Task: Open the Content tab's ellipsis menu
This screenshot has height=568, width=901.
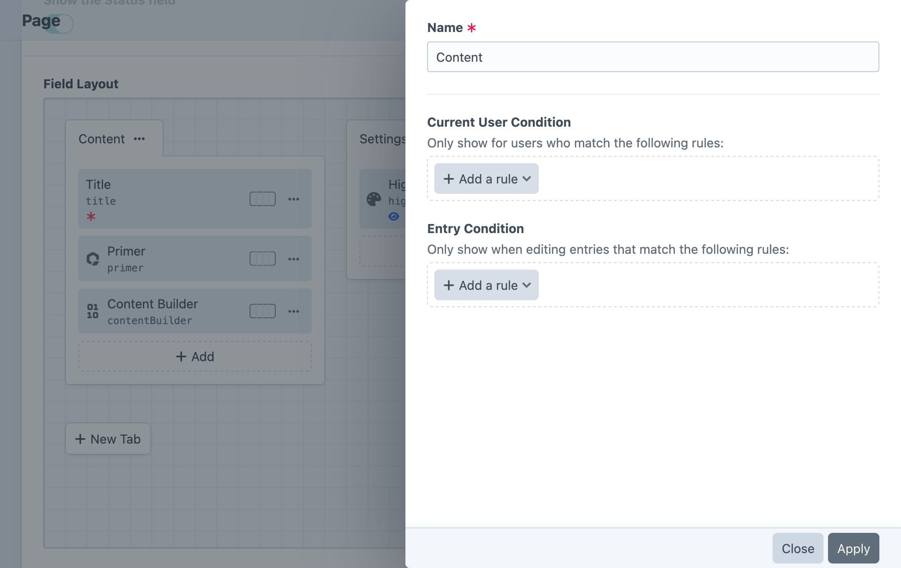Action: coord(140,139)
